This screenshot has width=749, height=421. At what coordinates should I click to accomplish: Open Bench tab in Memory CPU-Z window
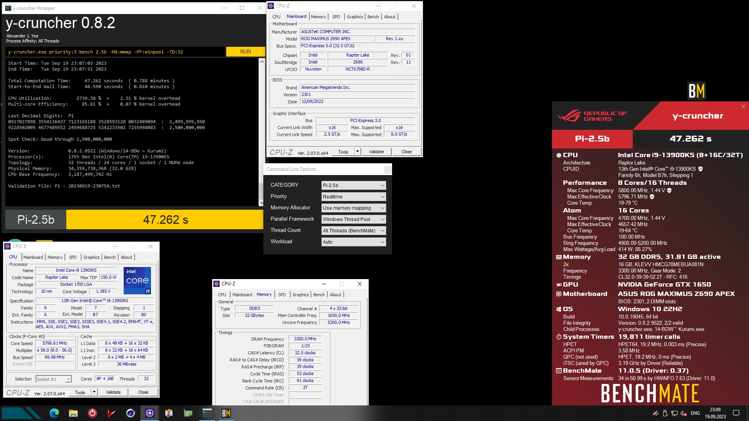click(319, 295)
